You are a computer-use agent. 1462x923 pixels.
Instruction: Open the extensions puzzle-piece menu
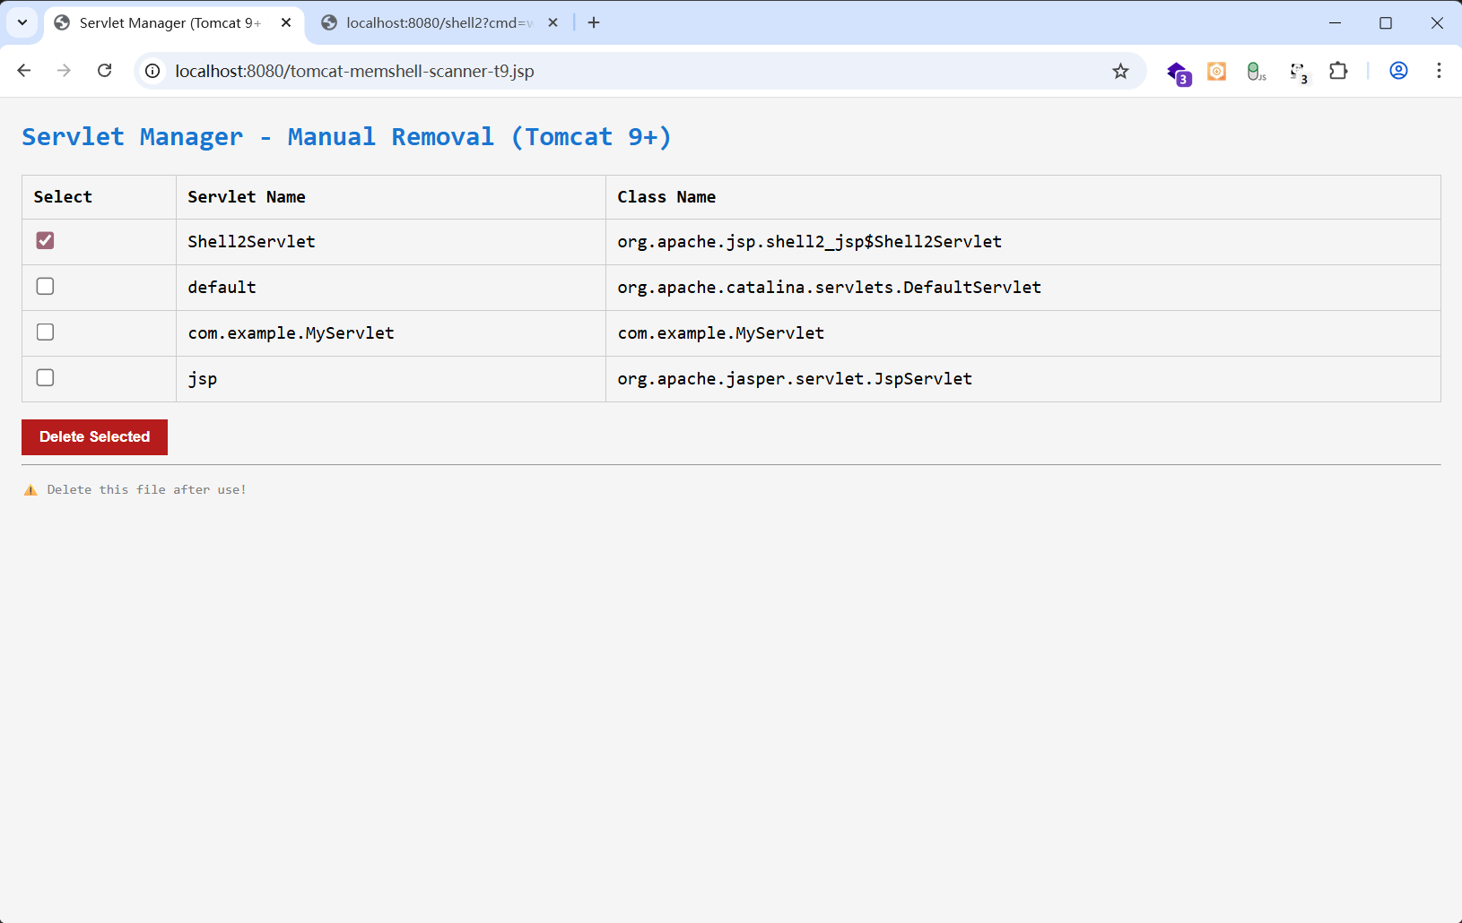[x=1338, y=71]
